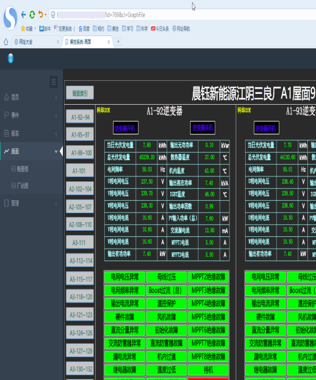The height and width of the screenshot is (380, 316).
Task: Click A1-92 电网电压异常 status indicator
Action: [125, 277]
